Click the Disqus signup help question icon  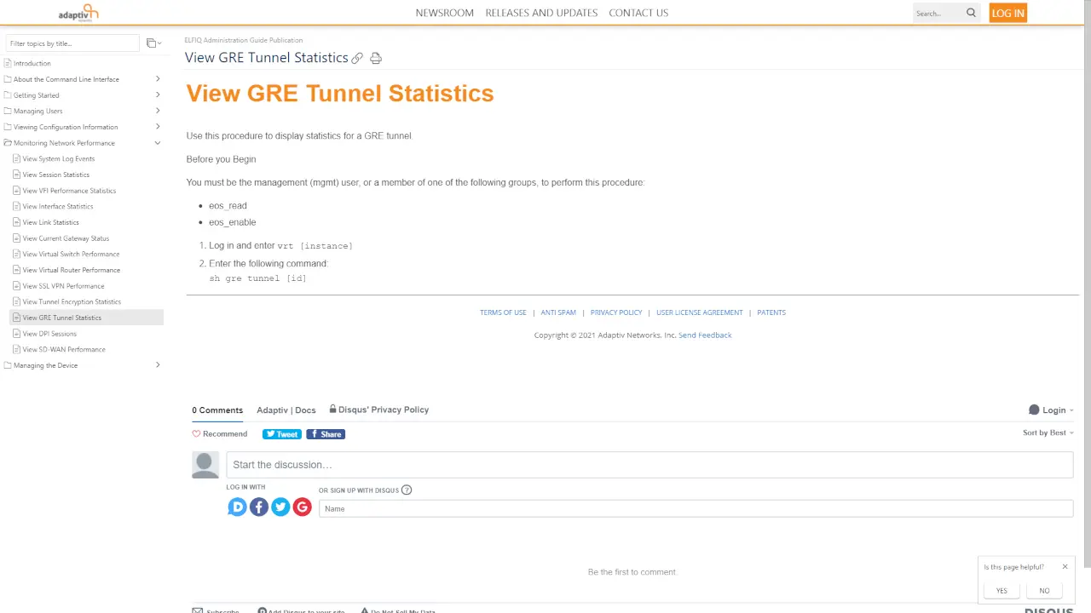click(x=407, y=490)
